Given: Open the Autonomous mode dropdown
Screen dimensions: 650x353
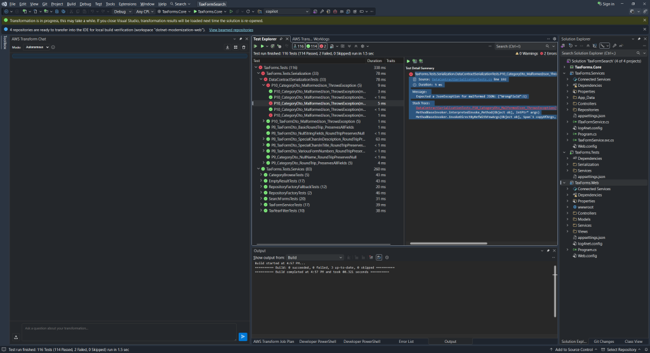Looking at the screenshot, I should click(36, 47).
